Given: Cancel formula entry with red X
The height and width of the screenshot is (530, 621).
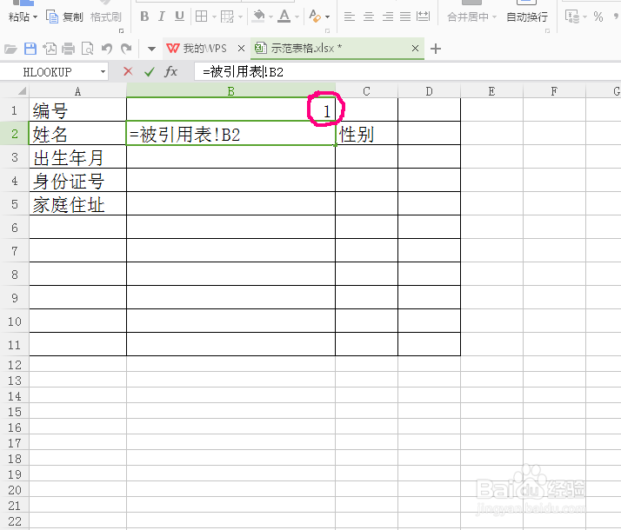Looking at the screenshot, I should point(128,71).
